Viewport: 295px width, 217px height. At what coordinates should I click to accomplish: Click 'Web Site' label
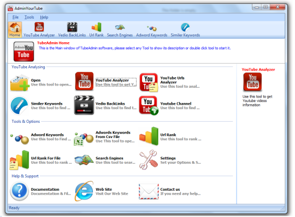coord(104,189)
